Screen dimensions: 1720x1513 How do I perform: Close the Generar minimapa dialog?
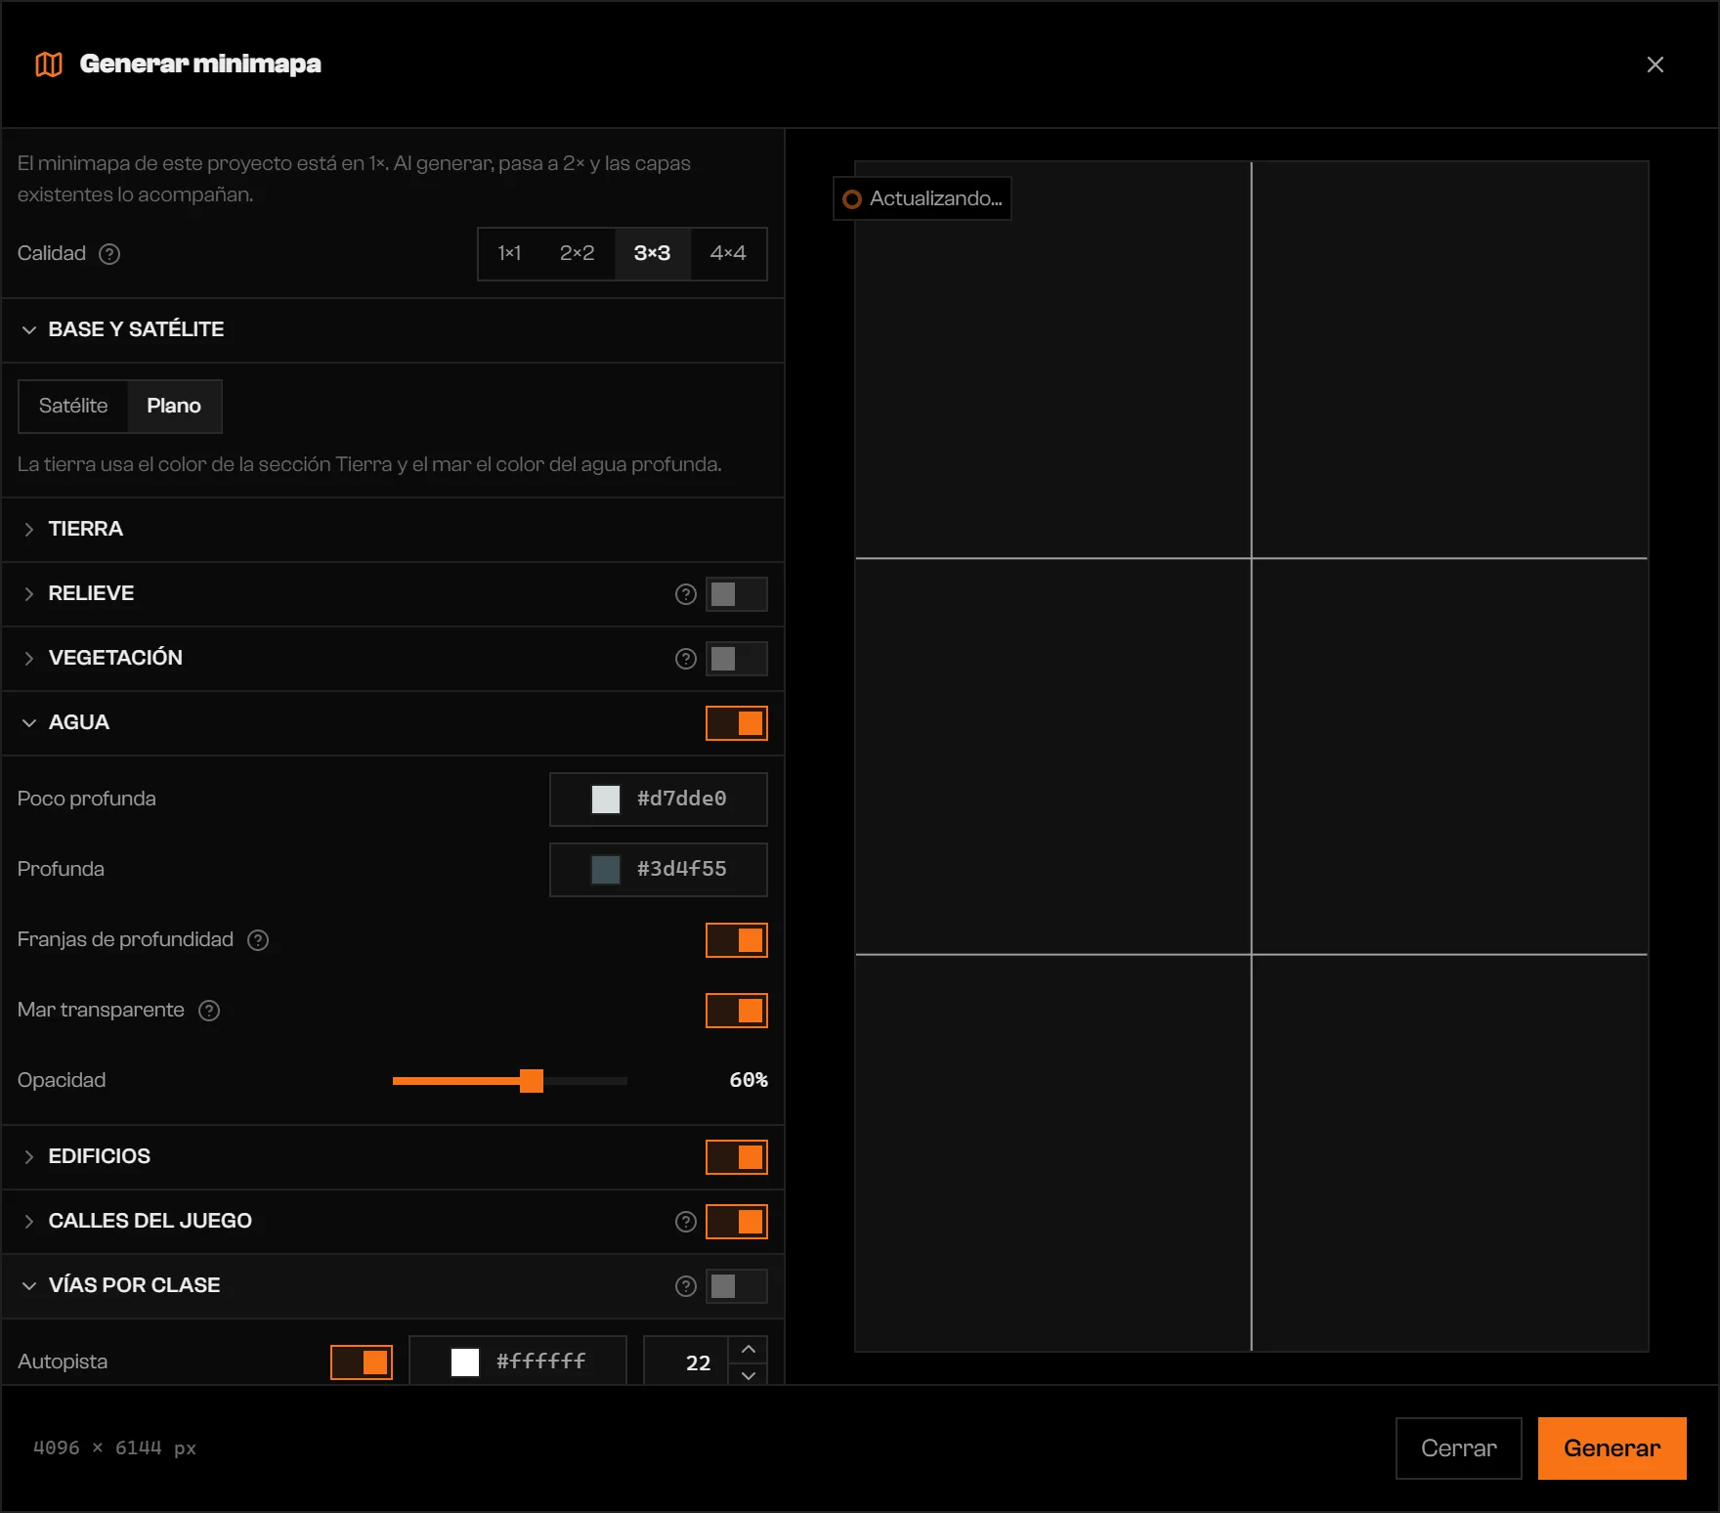pyautogui.click(x=1655, y=65)
